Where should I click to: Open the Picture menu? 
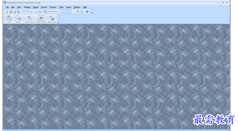tap(44, 7)
